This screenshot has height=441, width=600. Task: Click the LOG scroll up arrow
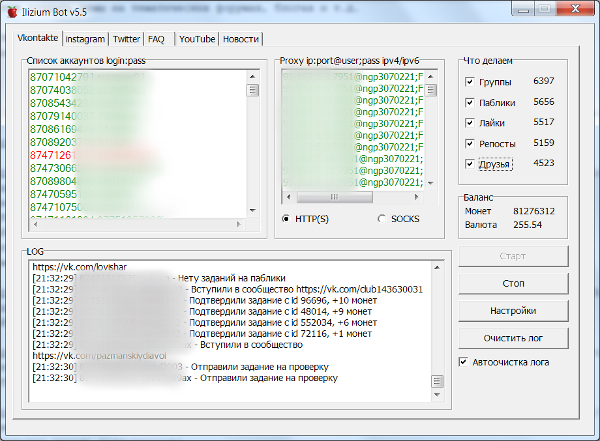click(437, 268)
